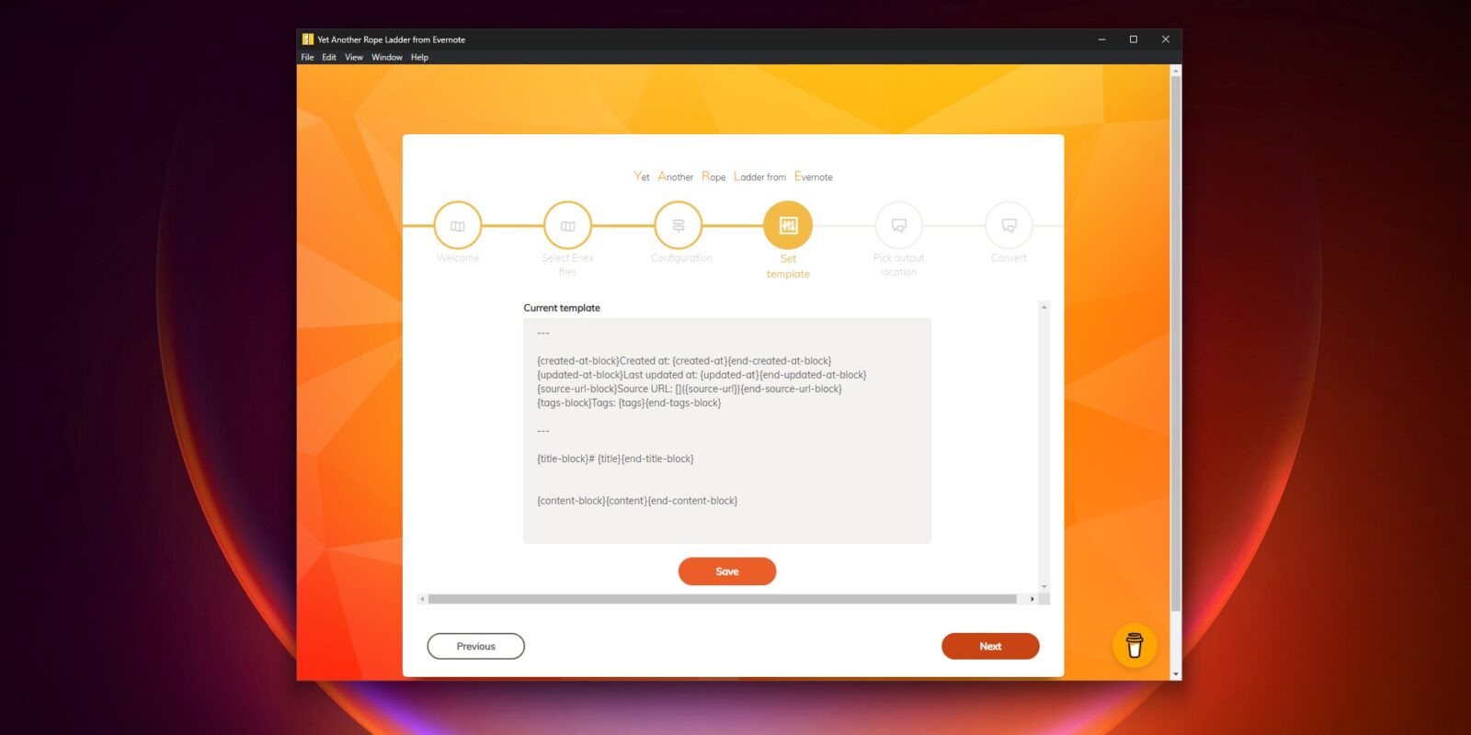Click the Welcome step circle icon
Viewport: 1471px width, 735px height.
pyautogui.click(x=458, y=225)
